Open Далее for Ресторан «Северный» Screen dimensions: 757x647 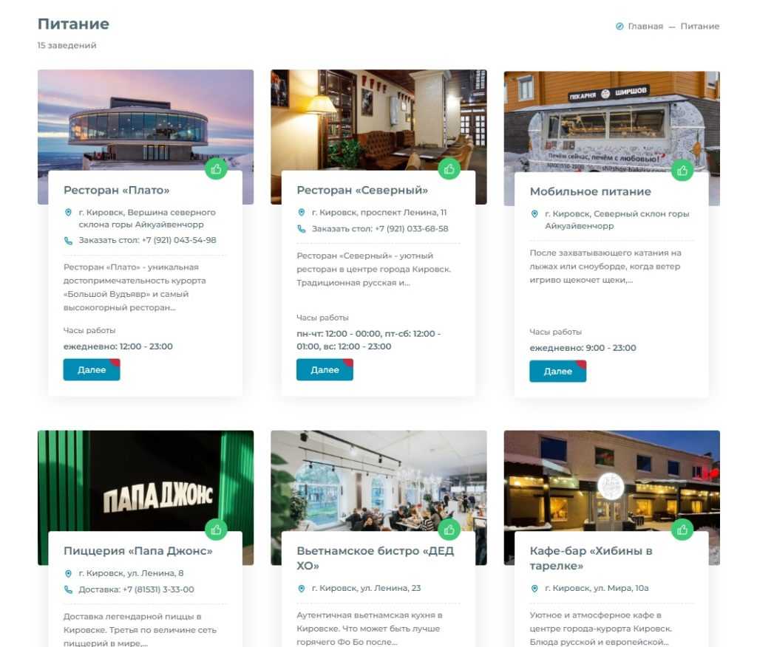coord(325,369)
